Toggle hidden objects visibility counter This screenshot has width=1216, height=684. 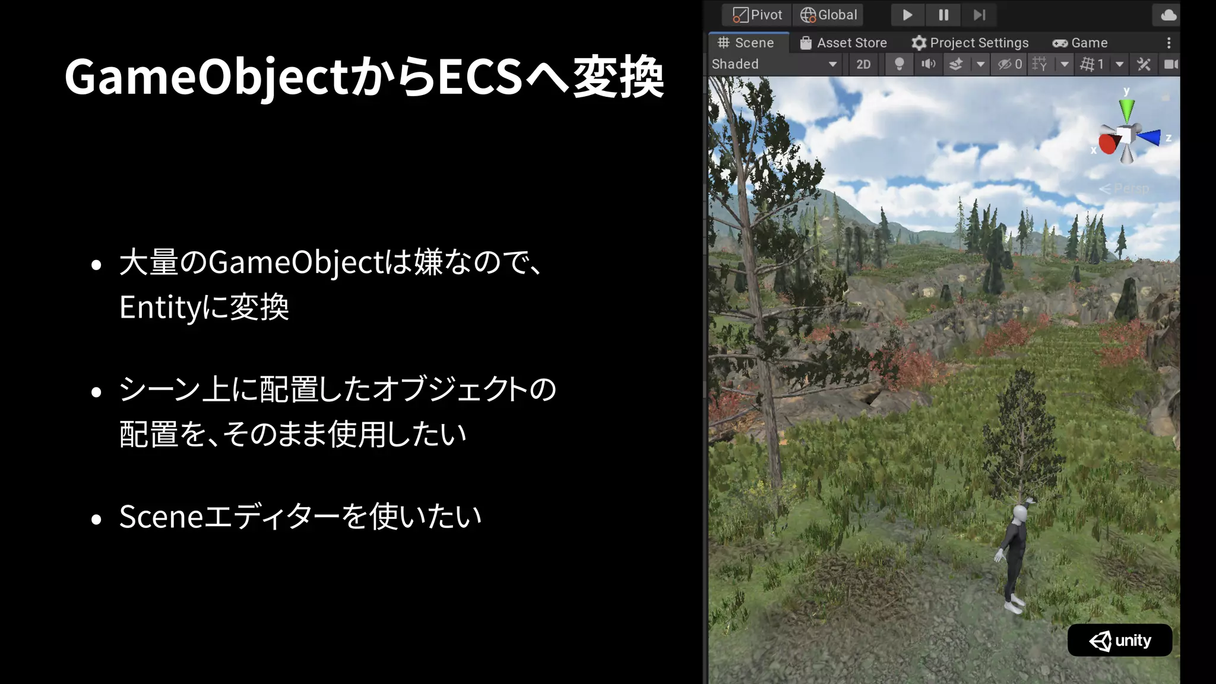click(x=1009, y=64)
